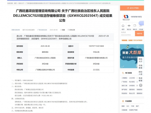Image resolution: width=151 pixels, height=113 pixels.
Task: Open 招标入驻 floating side button
Action: click(x=140, y=73)
